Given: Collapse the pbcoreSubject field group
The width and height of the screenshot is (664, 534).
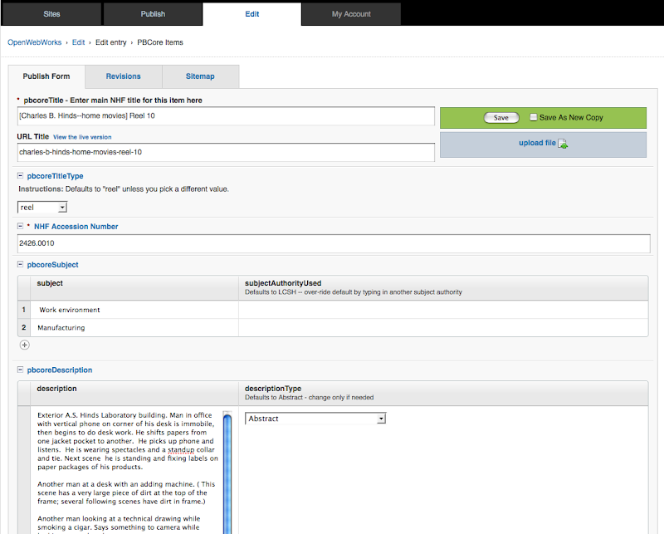Looking at the screenshot, I should [x=20, y=264].
